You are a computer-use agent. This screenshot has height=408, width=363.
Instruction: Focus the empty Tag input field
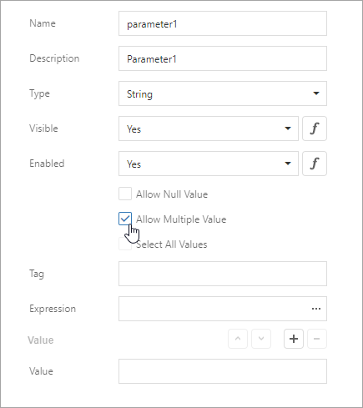point(223,274)
